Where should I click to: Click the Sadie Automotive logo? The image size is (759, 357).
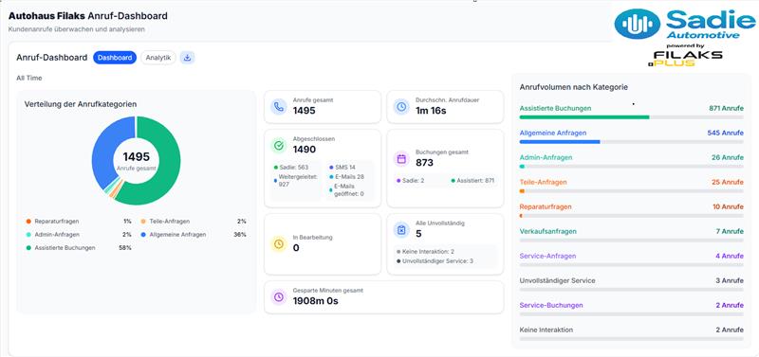pos(684,25)
